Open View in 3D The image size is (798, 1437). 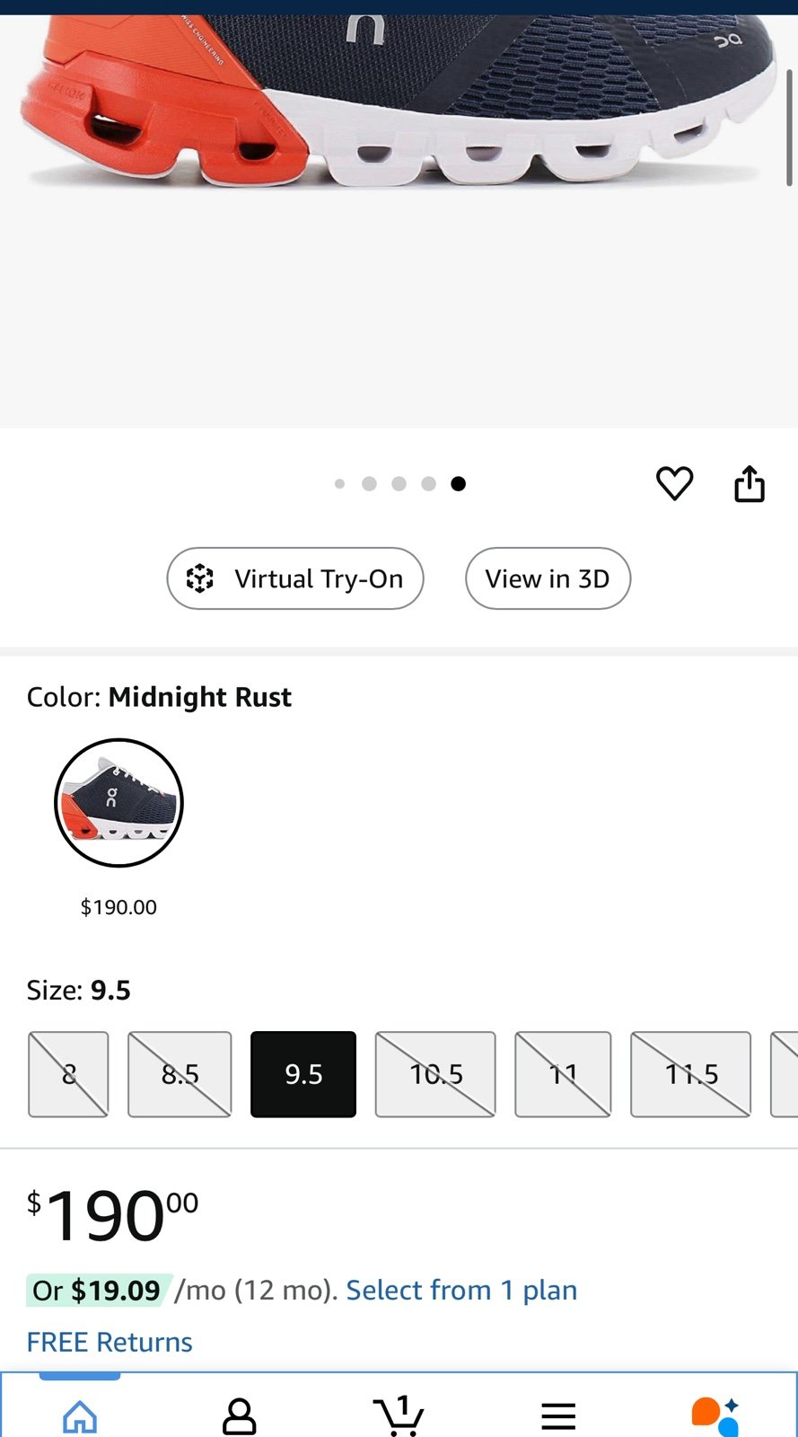pos(548,578)
